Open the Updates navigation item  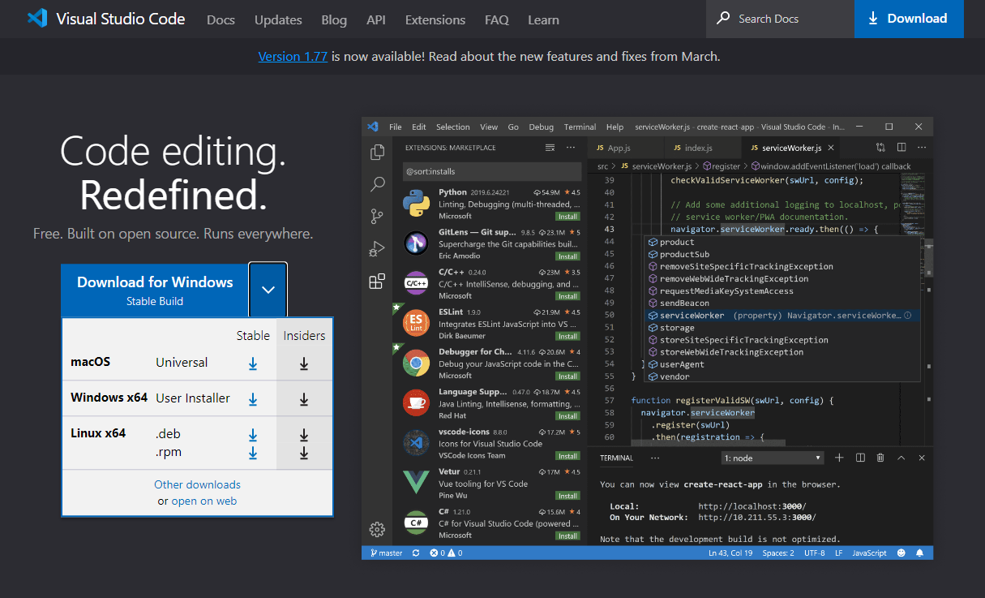[x=278, y=19]
